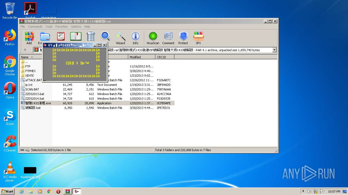Click the Firefox desktop shortcut

coord(10,37)
